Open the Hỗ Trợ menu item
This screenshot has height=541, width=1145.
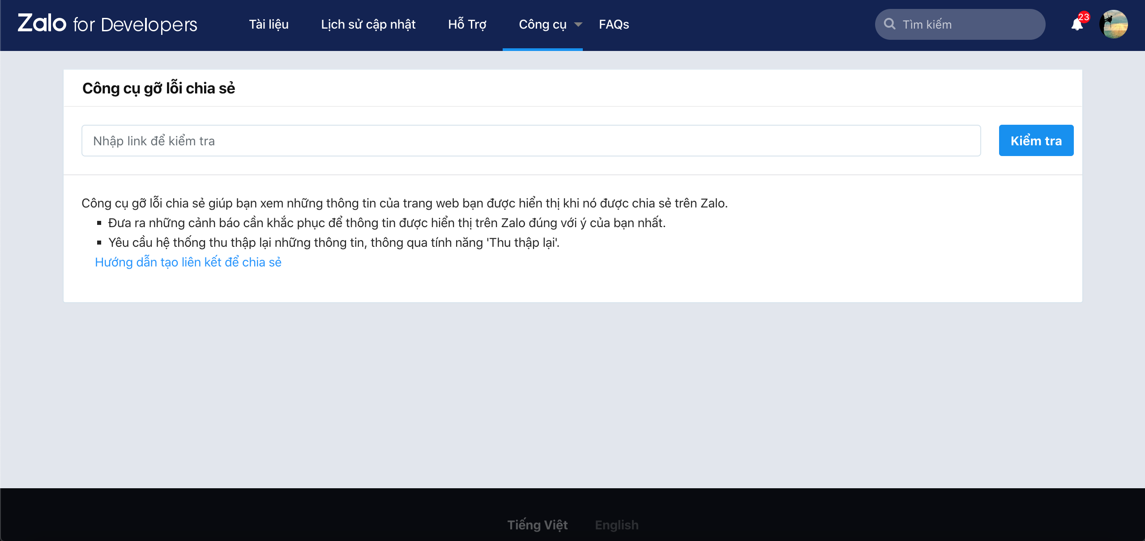click(467, 25)
